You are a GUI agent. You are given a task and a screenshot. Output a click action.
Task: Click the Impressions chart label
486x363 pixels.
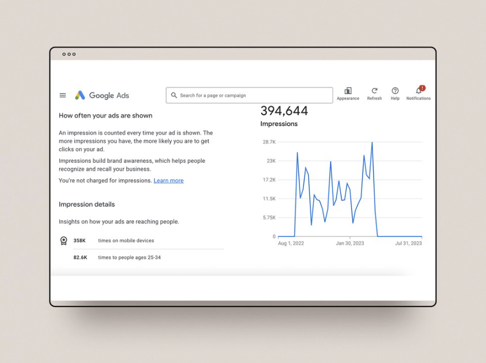[x=279, y=124]
